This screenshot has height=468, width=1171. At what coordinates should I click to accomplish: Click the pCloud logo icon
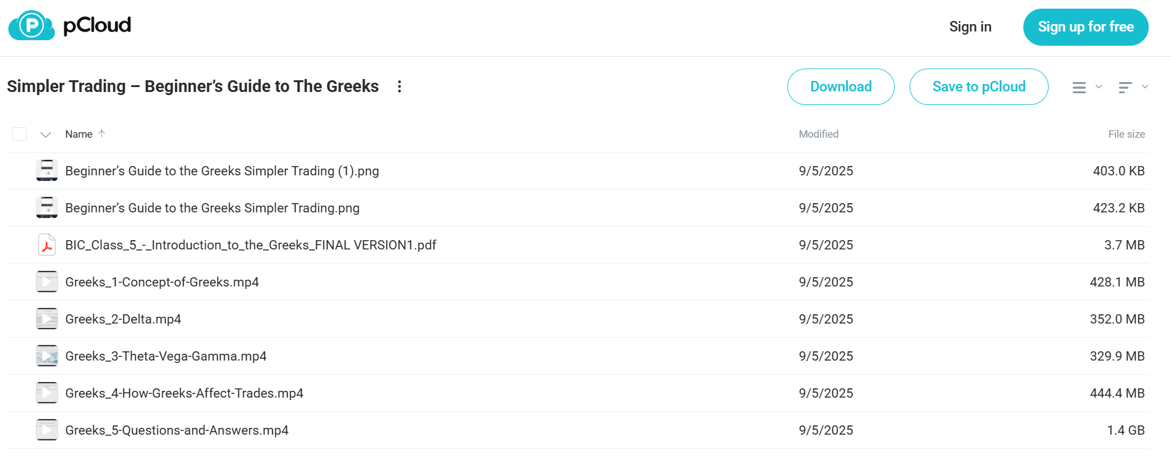tap(32, 26)
